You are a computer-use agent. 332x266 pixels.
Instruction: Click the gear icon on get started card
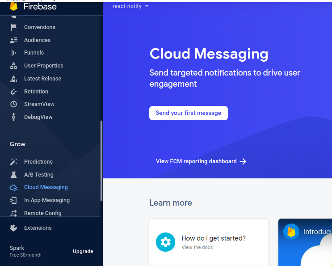166,242
